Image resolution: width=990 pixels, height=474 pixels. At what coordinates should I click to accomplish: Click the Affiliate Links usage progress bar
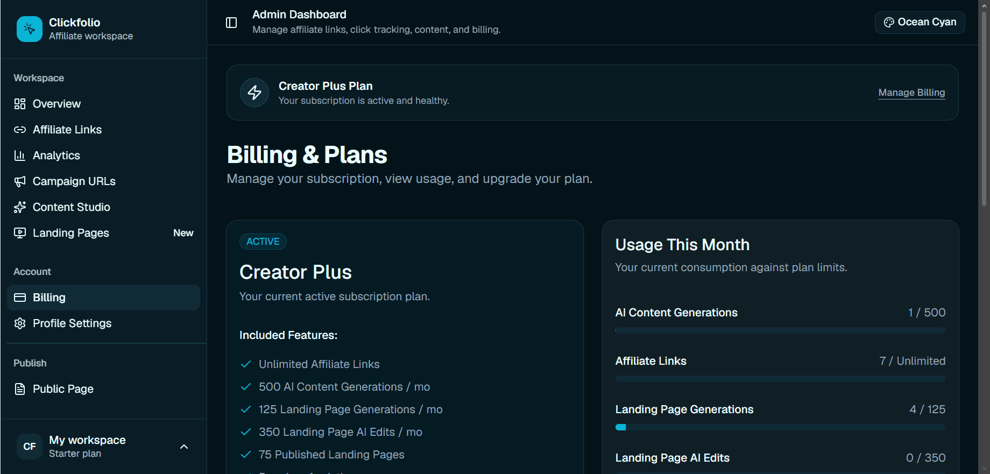point(780,379)
